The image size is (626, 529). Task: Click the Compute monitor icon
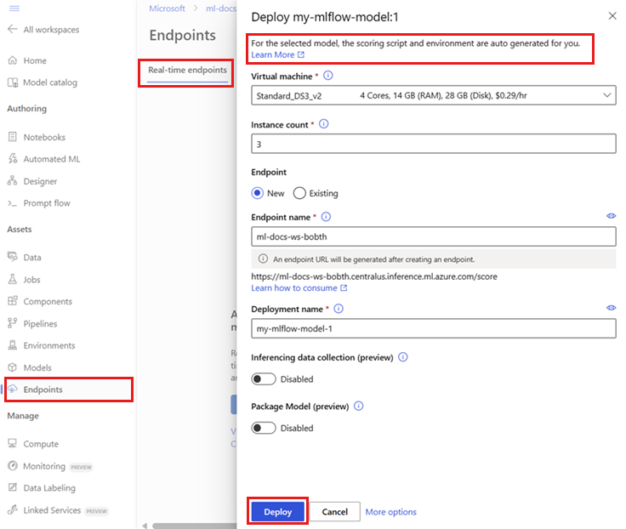[x=13, y=444]
